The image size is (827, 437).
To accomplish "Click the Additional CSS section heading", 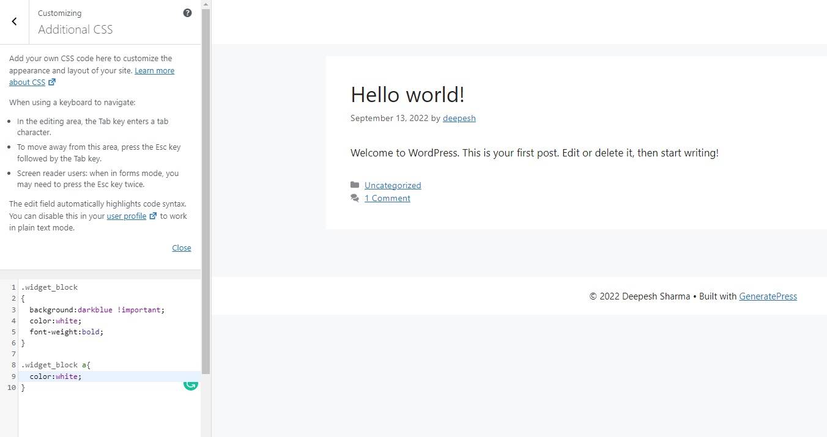I will 75,29.
